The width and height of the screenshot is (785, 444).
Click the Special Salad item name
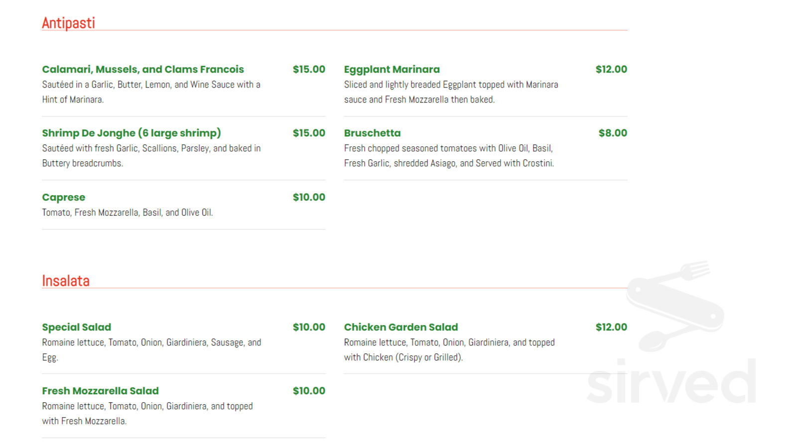tap(77, 327)
